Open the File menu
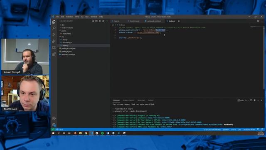Viewport: 266px width, 150px height. (x=58, y=17)
